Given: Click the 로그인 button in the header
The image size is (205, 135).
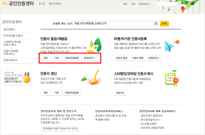Looking at the screenshot, I should pos(42,4).
